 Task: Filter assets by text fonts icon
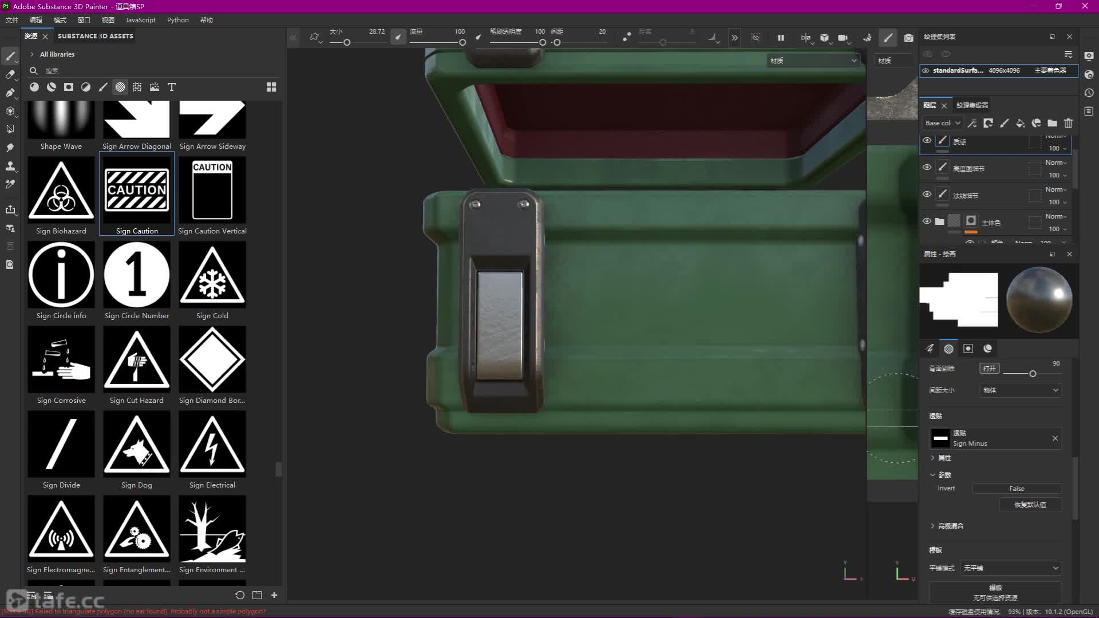click(x=171, y=87)
